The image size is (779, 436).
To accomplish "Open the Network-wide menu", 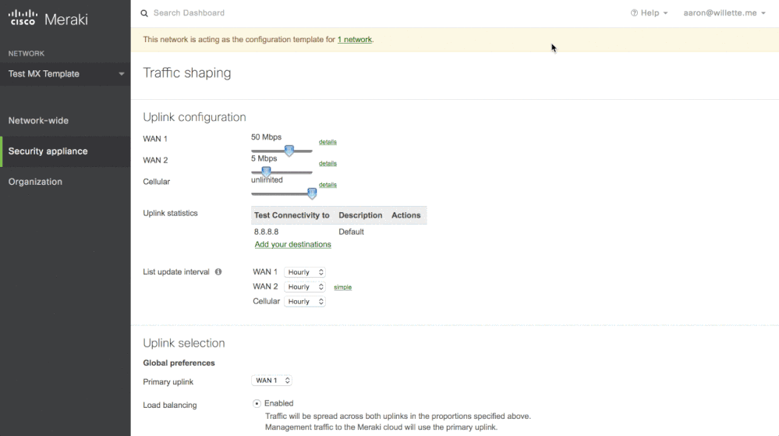I will pos(38,121).
